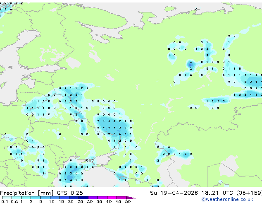Pick the 35–40 mm legend color swatch
262x203 pixels.
(102, 198)
